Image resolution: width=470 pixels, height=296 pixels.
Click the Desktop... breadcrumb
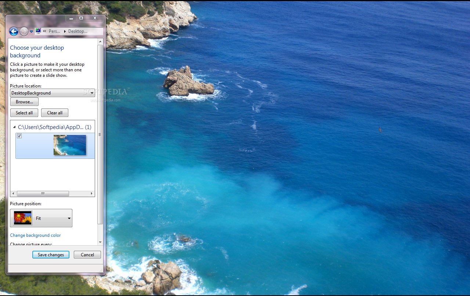coord(78,31)
